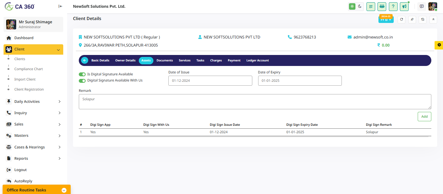The image size is (443, 194).
Task: Expand the Daily Activities menu
Action: (33, 102)
